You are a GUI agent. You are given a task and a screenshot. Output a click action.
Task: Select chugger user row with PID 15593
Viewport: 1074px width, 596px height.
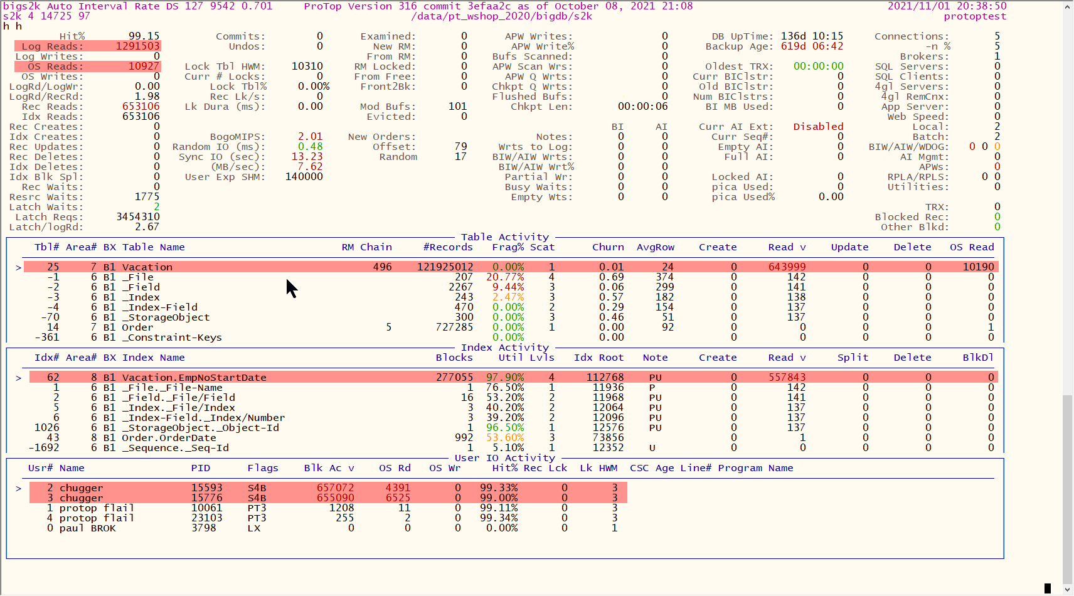coord(328,488)
